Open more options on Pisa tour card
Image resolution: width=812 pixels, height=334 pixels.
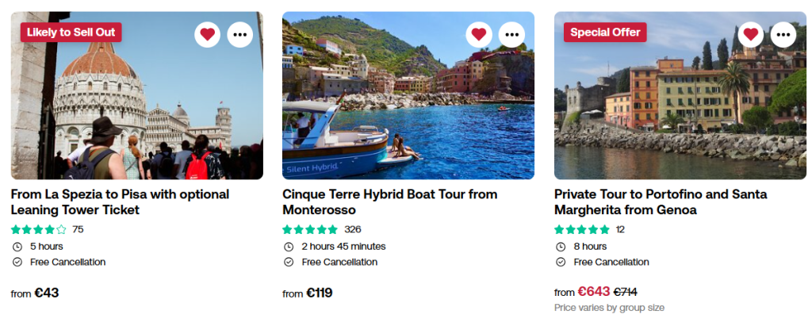coord(240,34)
